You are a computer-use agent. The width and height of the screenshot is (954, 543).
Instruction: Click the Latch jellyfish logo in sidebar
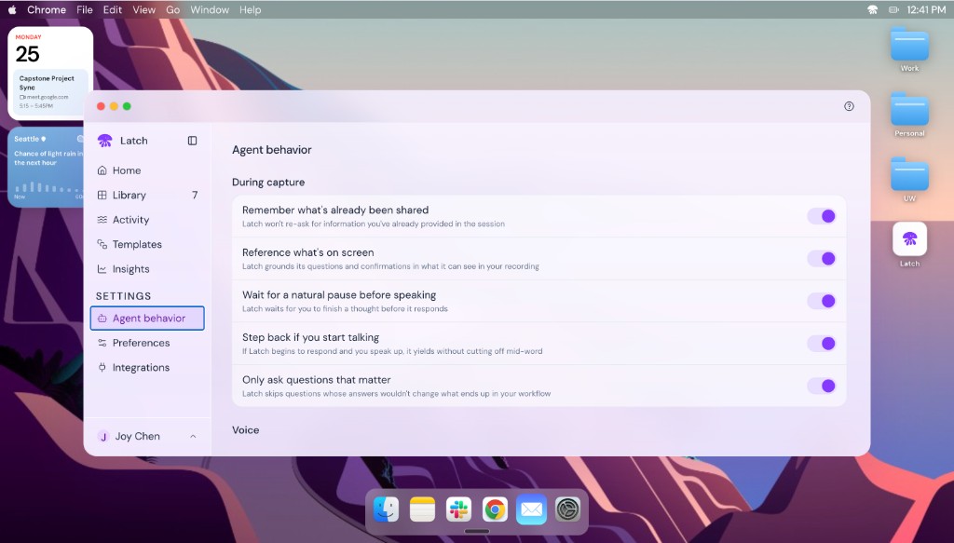[104, 141]
